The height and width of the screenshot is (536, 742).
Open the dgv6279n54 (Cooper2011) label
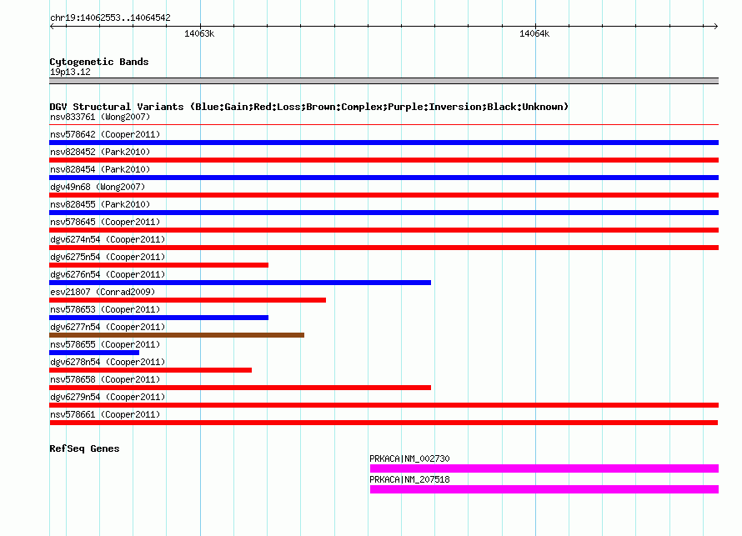pos(108,397)
